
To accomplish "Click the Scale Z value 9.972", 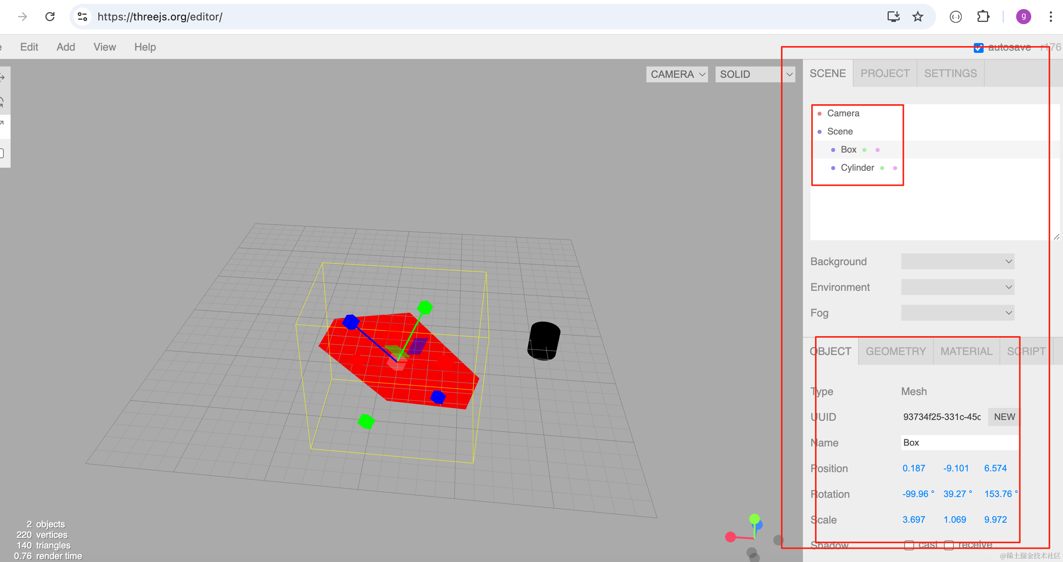I will pyautogui.click(x=995, y=520).
